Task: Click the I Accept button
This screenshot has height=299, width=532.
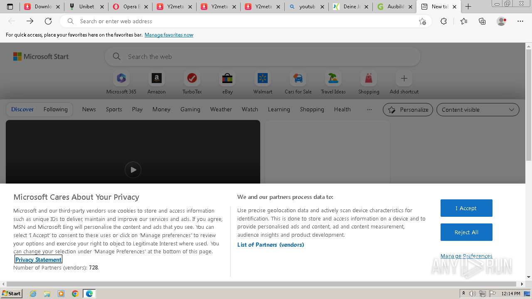Action: [466, 208]
